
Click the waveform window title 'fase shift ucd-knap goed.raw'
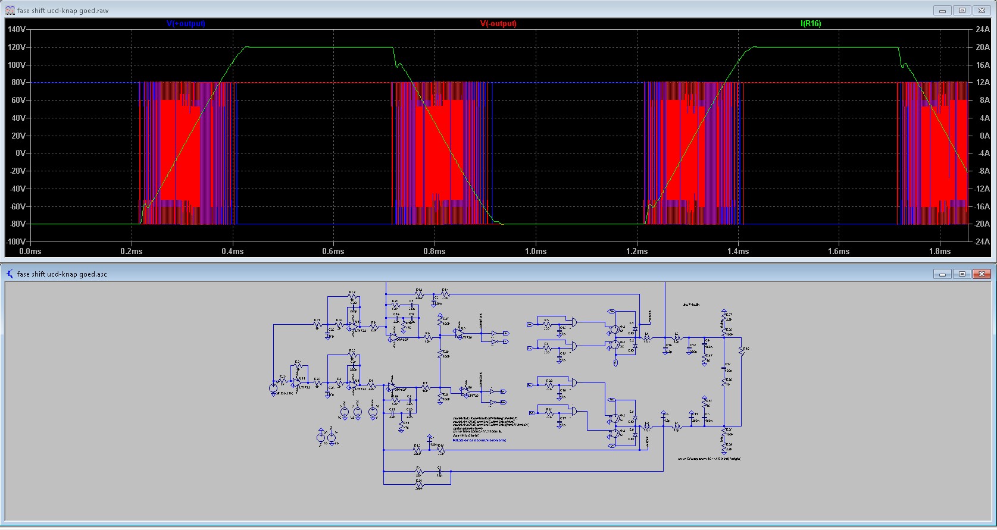point(62,11)
